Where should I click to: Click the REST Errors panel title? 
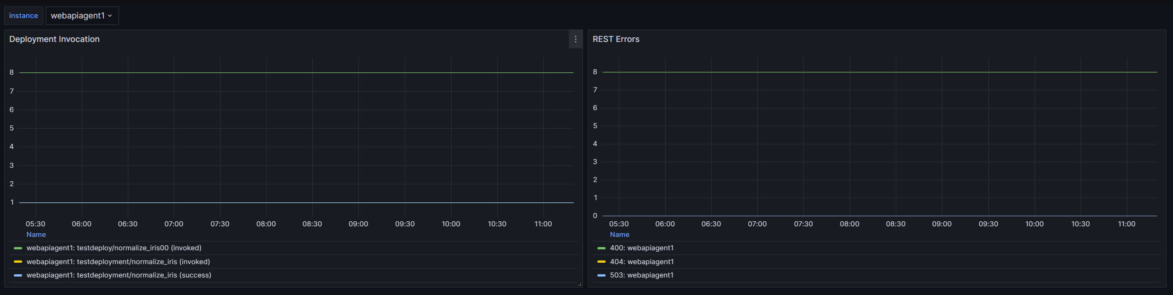pyautogui.click(x=616, y=39)
